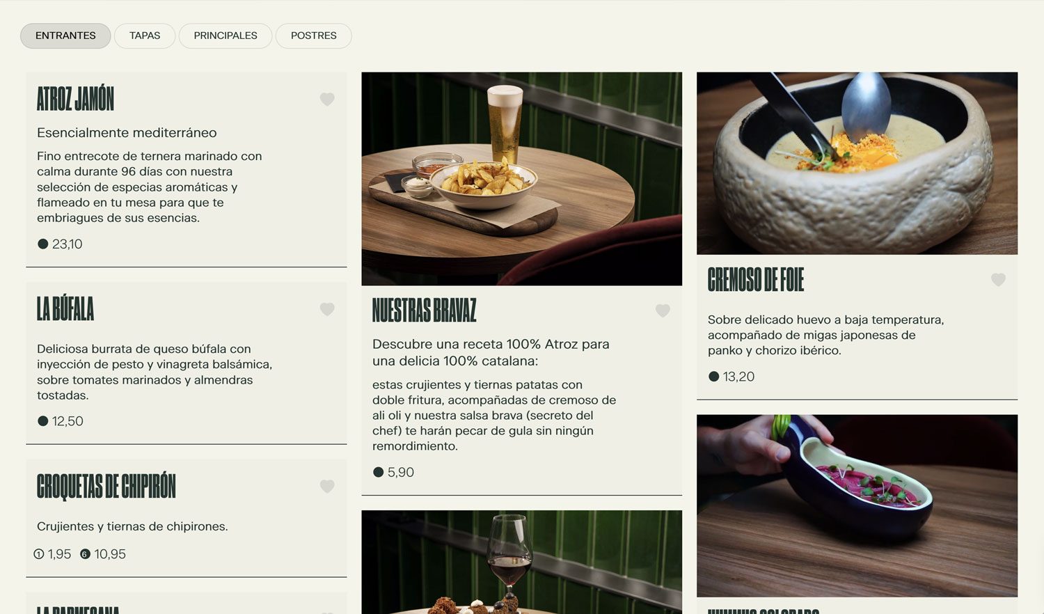Open the PRINCIPALES menu section
This screenshot has width=1044, height=614.
[x=226, y=36]
